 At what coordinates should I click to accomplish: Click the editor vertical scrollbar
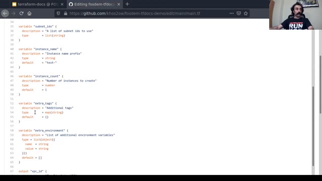(x=313, y=126)
